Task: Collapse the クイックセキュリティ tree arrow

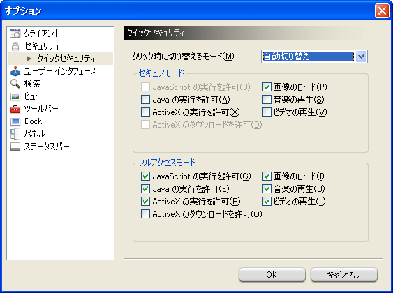Action: pyautogui.click(x=29, y=59)
